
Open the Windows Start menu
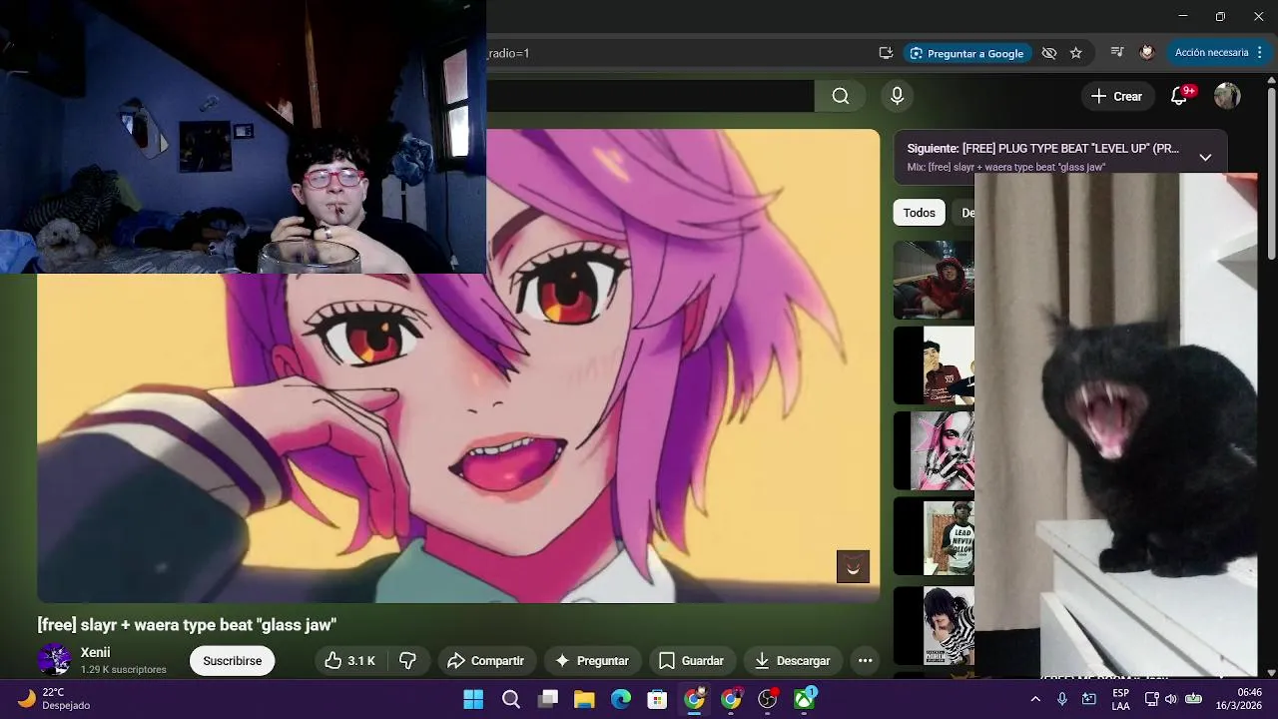click(x=473, y=699)
